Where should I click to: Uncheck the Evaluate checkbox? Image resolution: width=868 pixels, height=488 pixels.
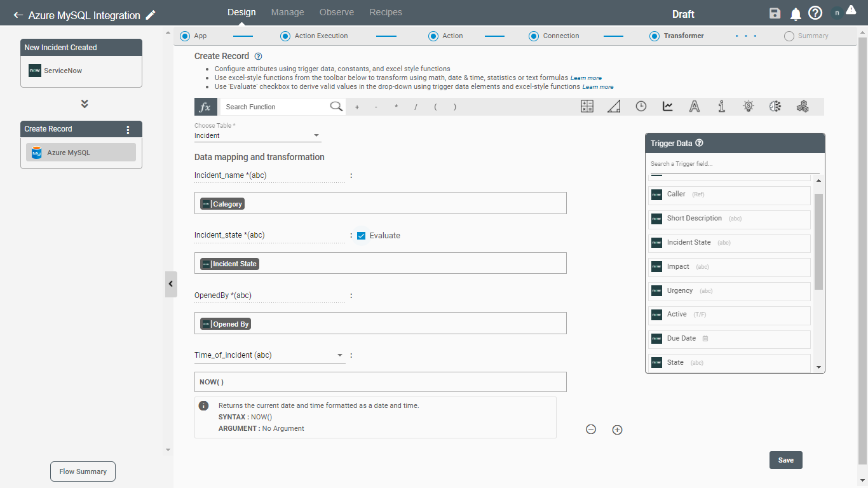pyautogui.click(x=361, y=236)
